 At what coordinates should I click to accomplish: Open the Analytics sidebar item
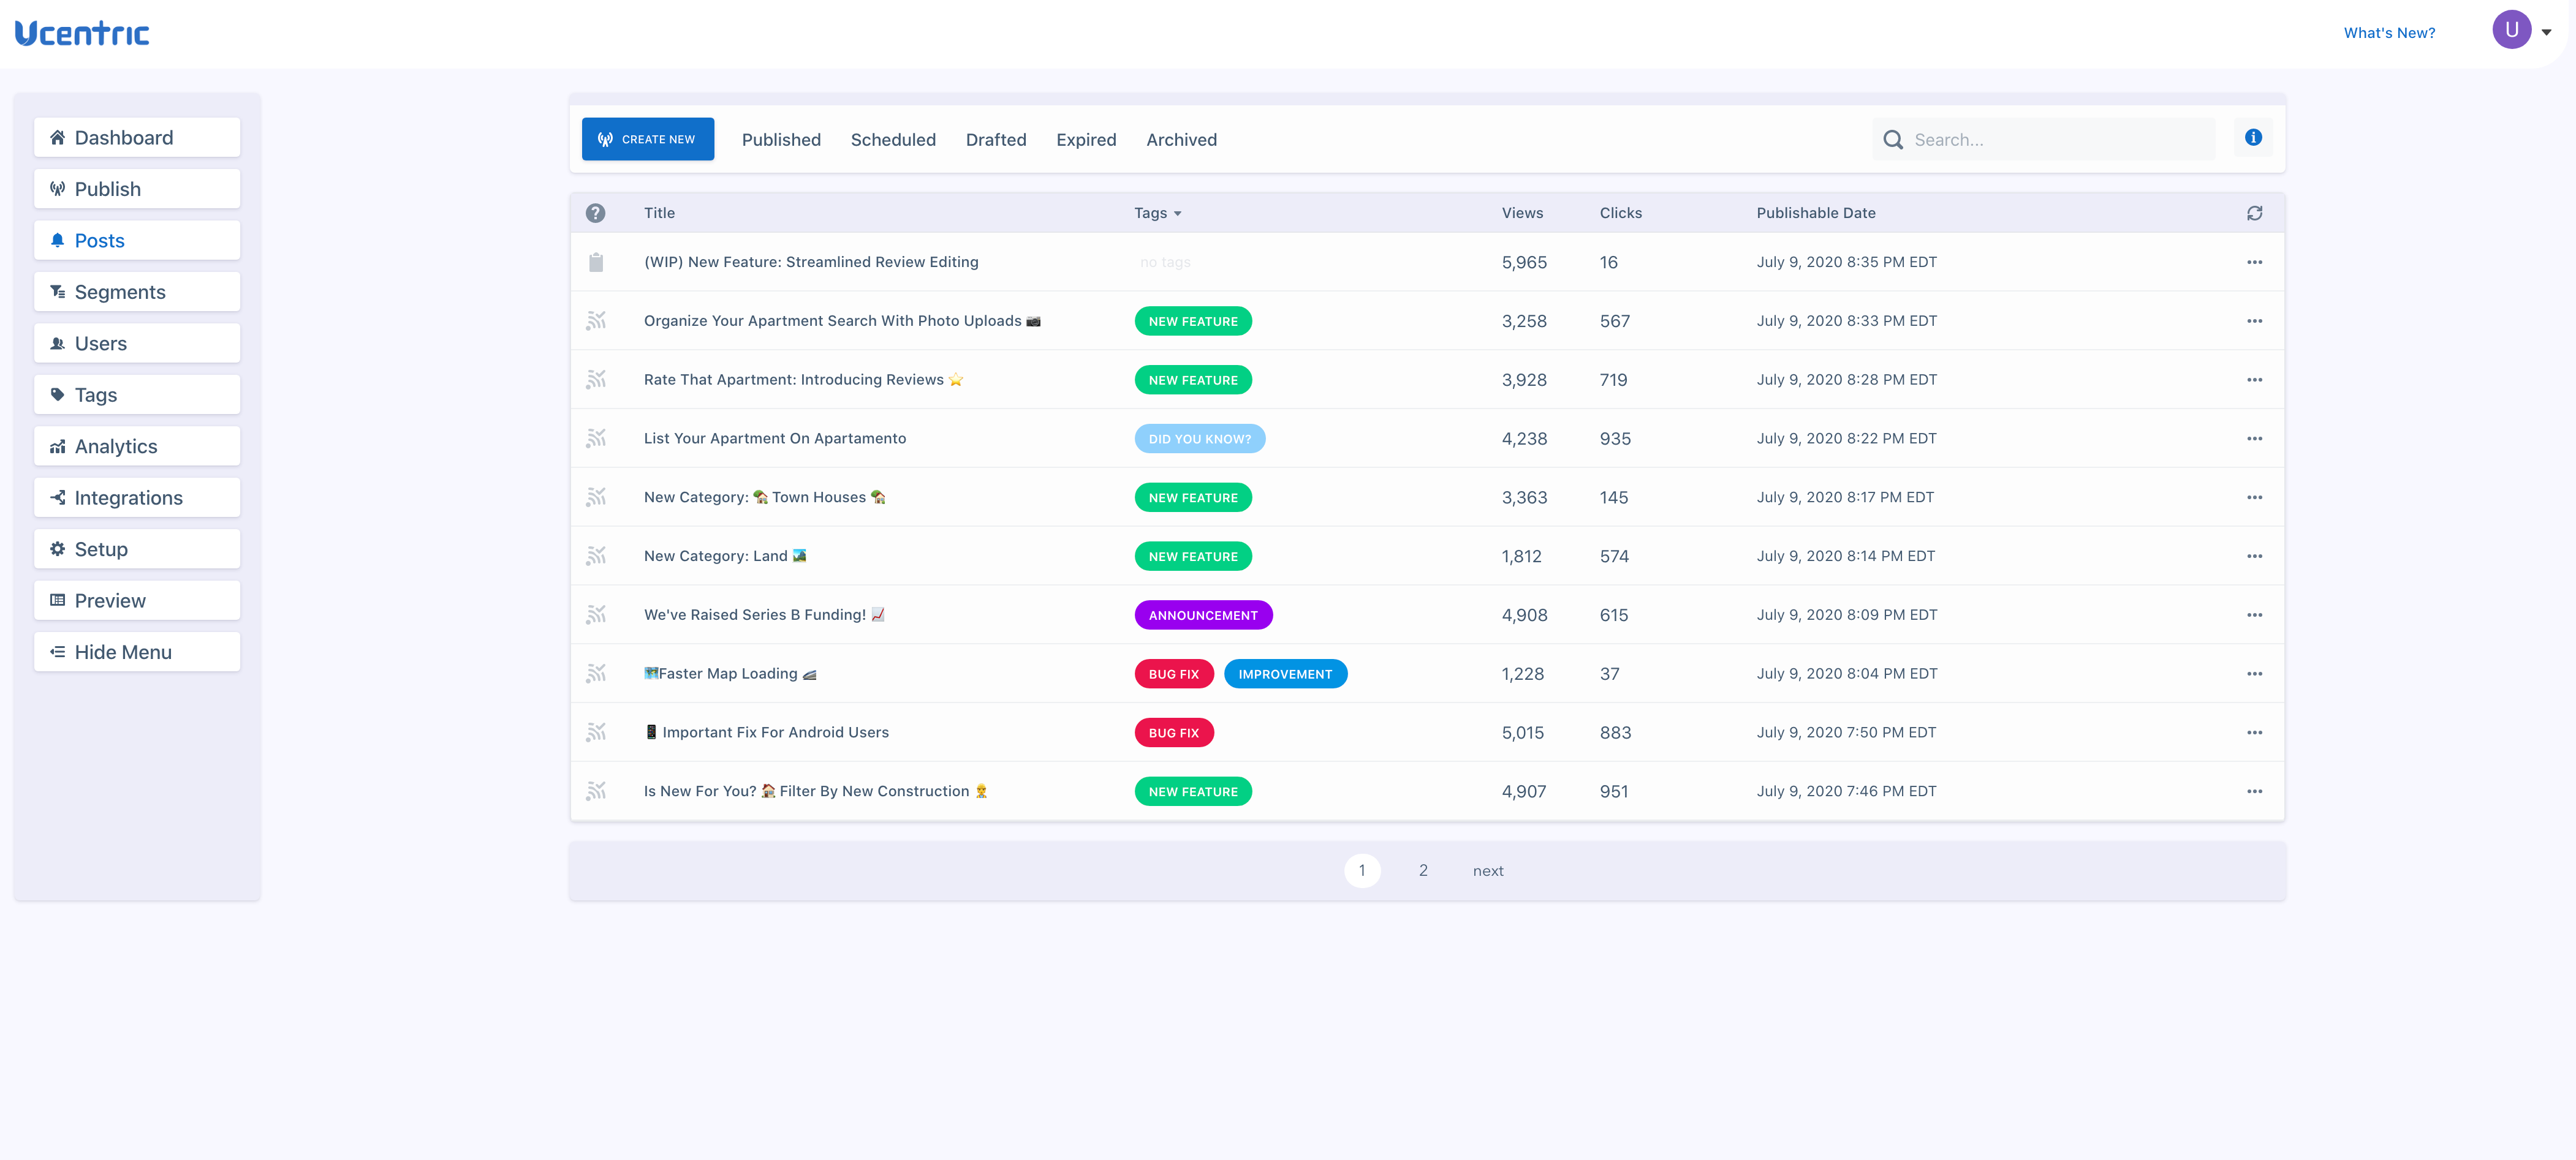[x=137, y=446]
